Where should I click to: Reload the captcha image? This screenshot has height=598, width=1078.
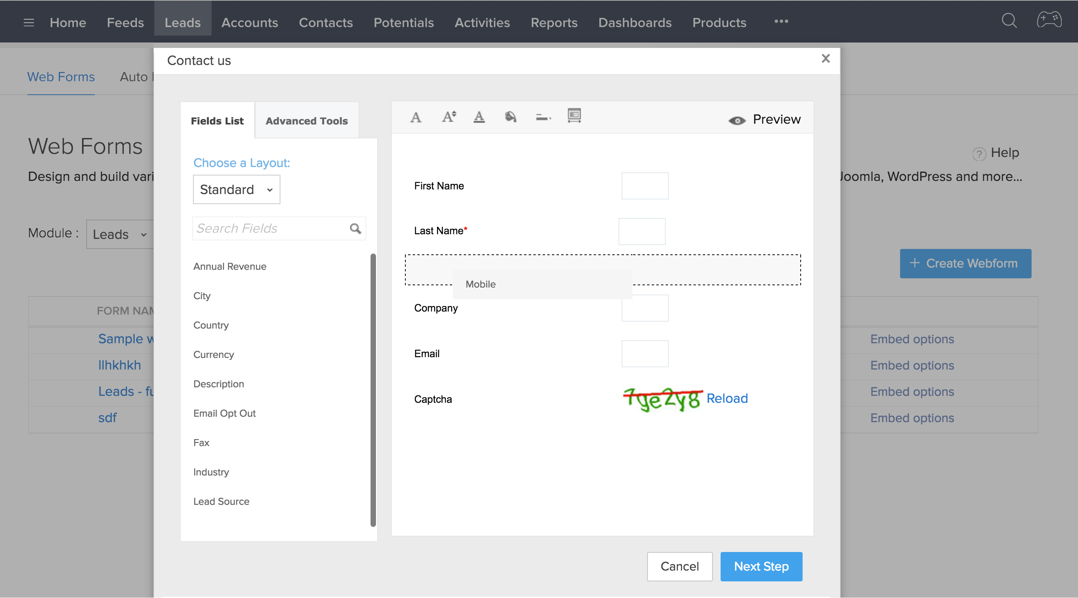click(727, 399)
